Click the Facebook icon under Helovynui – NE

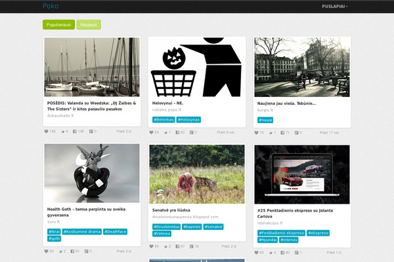[x=177, y=132]
